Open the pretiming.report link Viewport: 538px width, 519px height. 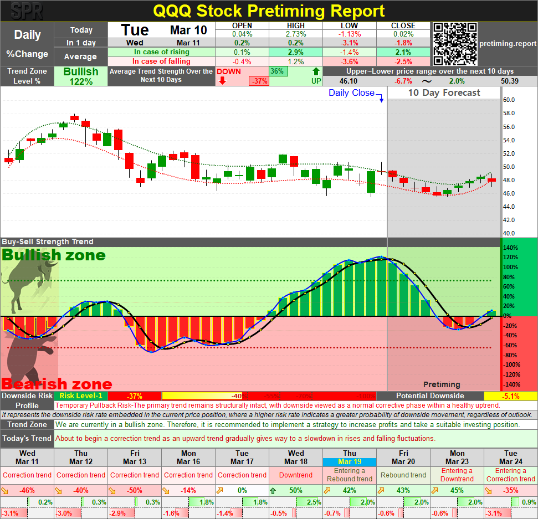508,44
